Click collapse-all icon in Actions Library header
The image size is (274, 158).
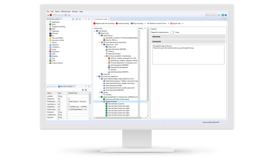click(x=80, y=19)
